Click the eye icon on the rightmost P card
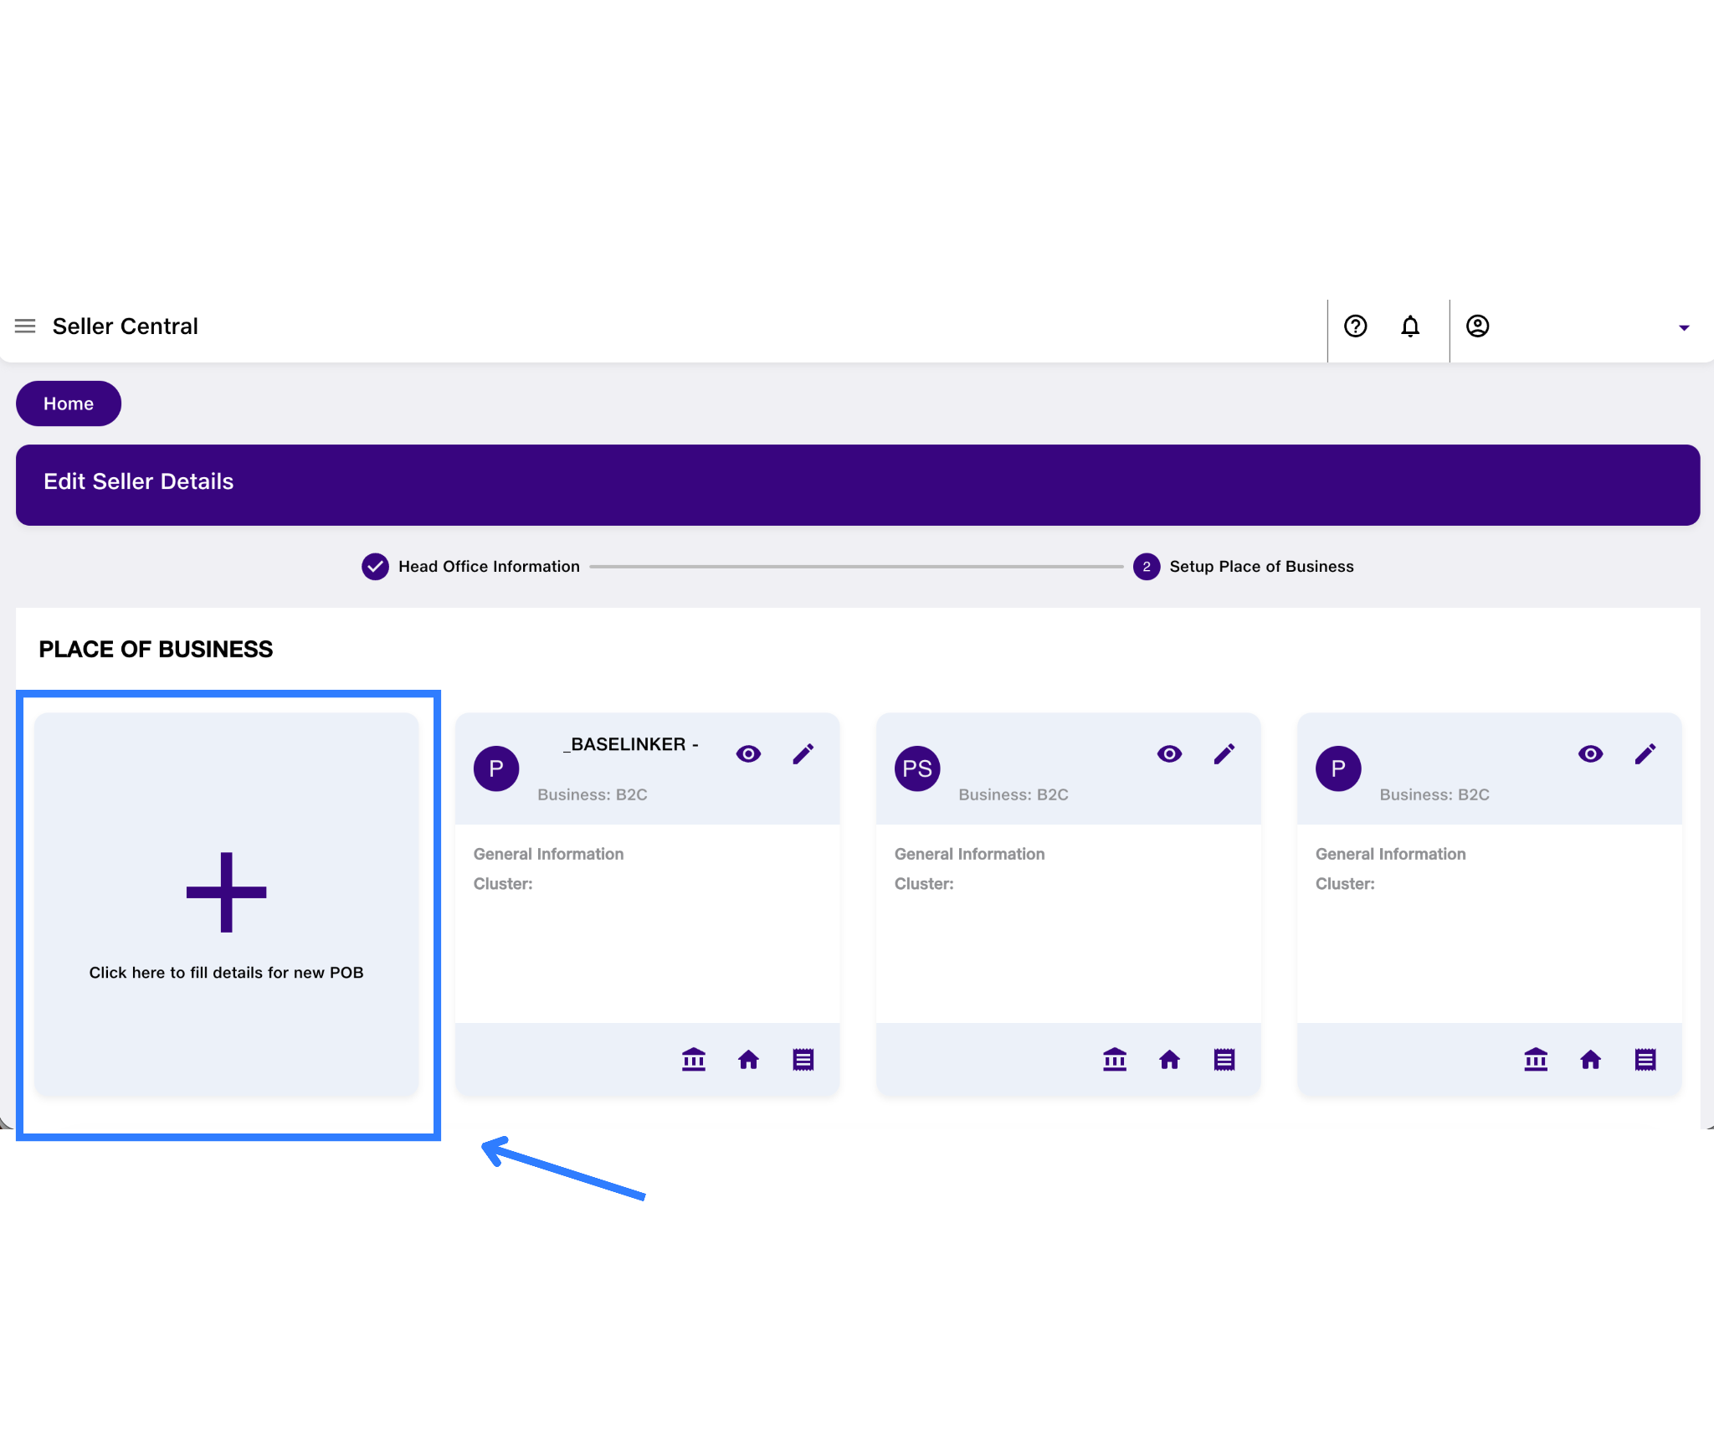Viewport: 1714px width, 1429px height. (x=1590, y=753)
